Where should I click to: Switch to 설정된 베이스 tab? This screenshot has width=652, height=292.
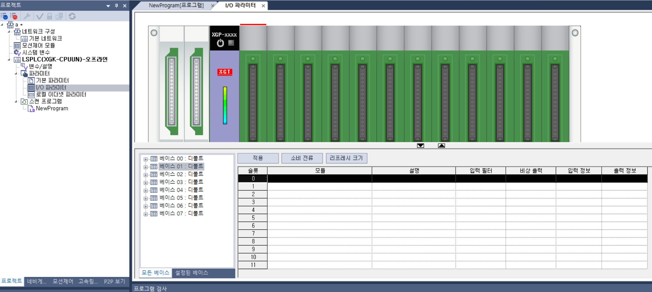[191, 273]
